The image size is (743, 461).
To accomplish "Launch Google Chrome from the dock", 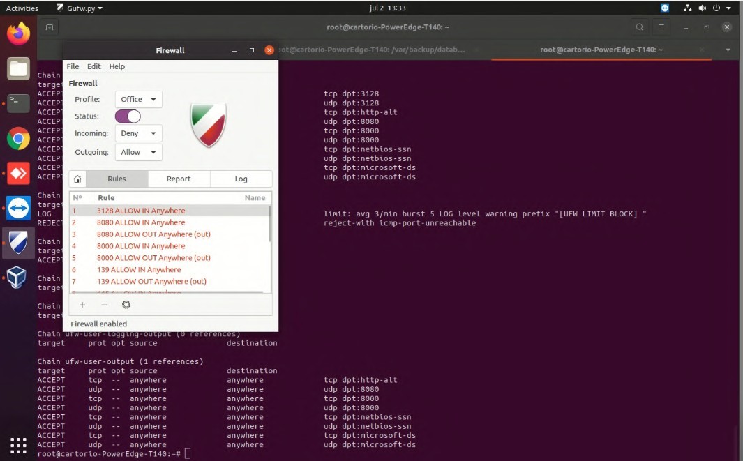I will 19,138.
